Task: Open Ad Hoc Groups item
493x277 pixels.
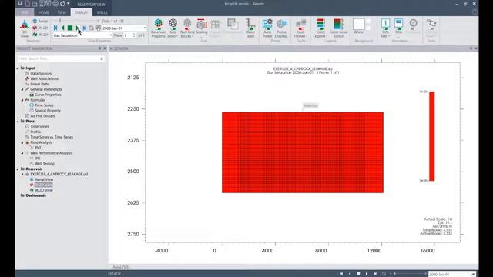Action: (x=42, y=116)
